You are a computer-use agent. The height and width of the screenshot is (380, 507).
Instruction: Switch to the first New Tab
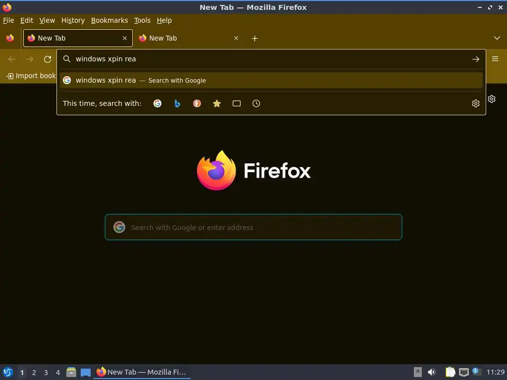78,38
